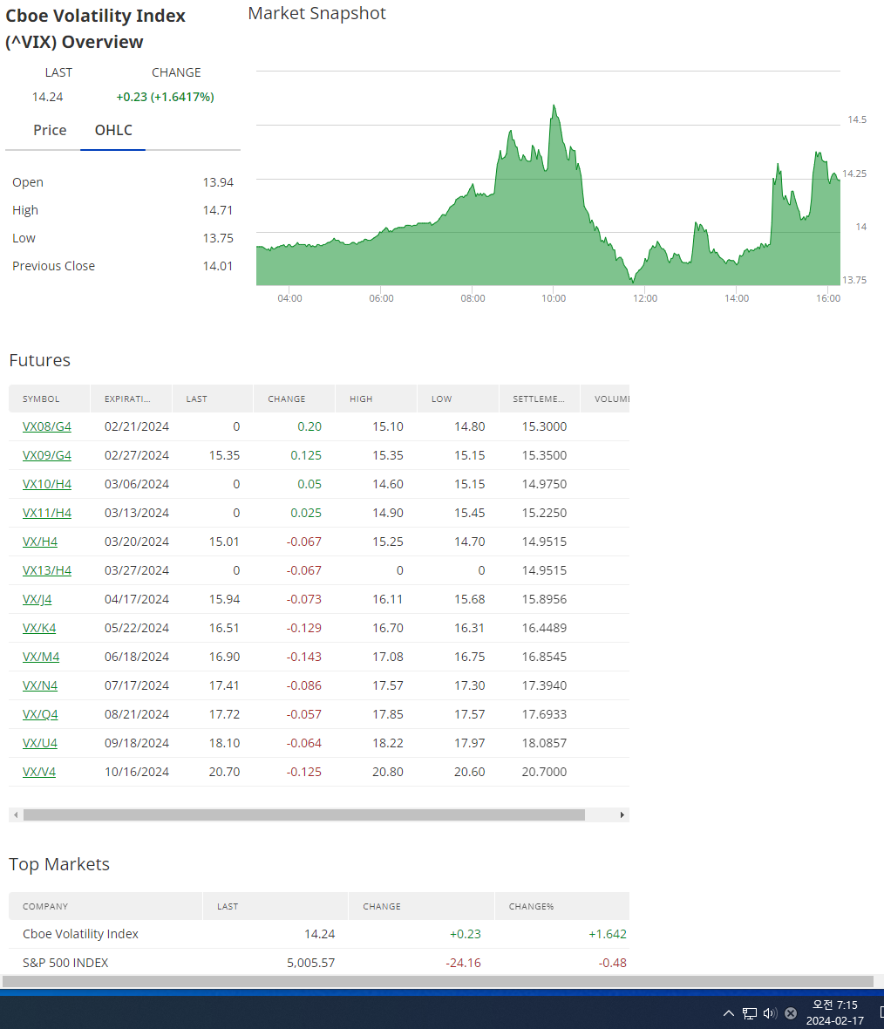Open the VX/H4 futures link

(x=40, y=542)
